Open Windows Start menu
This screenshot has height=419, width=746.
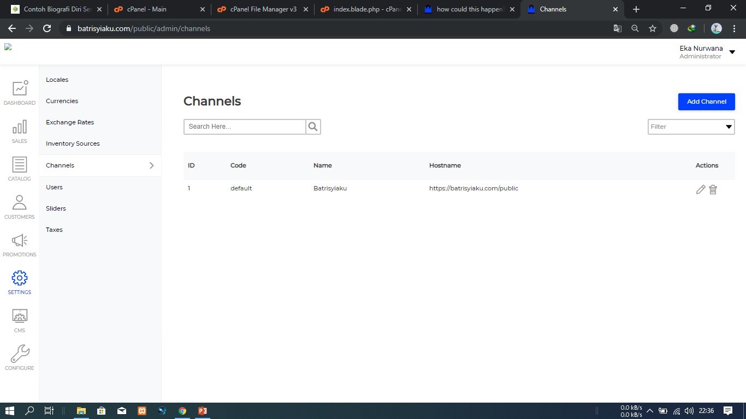9,411
